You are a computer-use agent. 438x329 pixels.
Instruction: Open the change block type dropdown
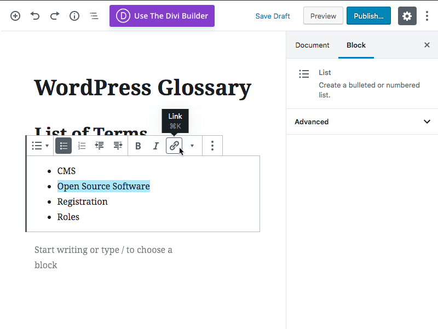coord(40,146)
